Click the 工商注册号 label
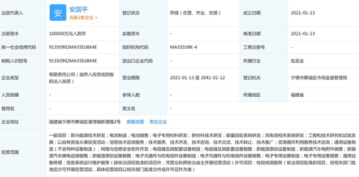 pos(254,47)
